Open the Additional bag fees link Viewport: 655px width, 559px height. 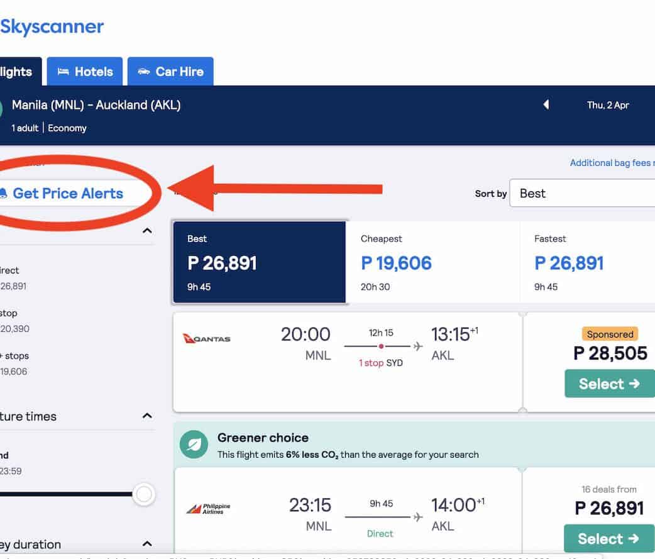pos(611,163)
